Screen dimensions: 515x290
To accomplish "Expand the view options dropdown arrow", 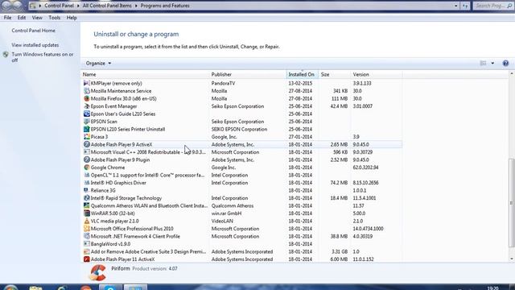I will pos(492,63).
